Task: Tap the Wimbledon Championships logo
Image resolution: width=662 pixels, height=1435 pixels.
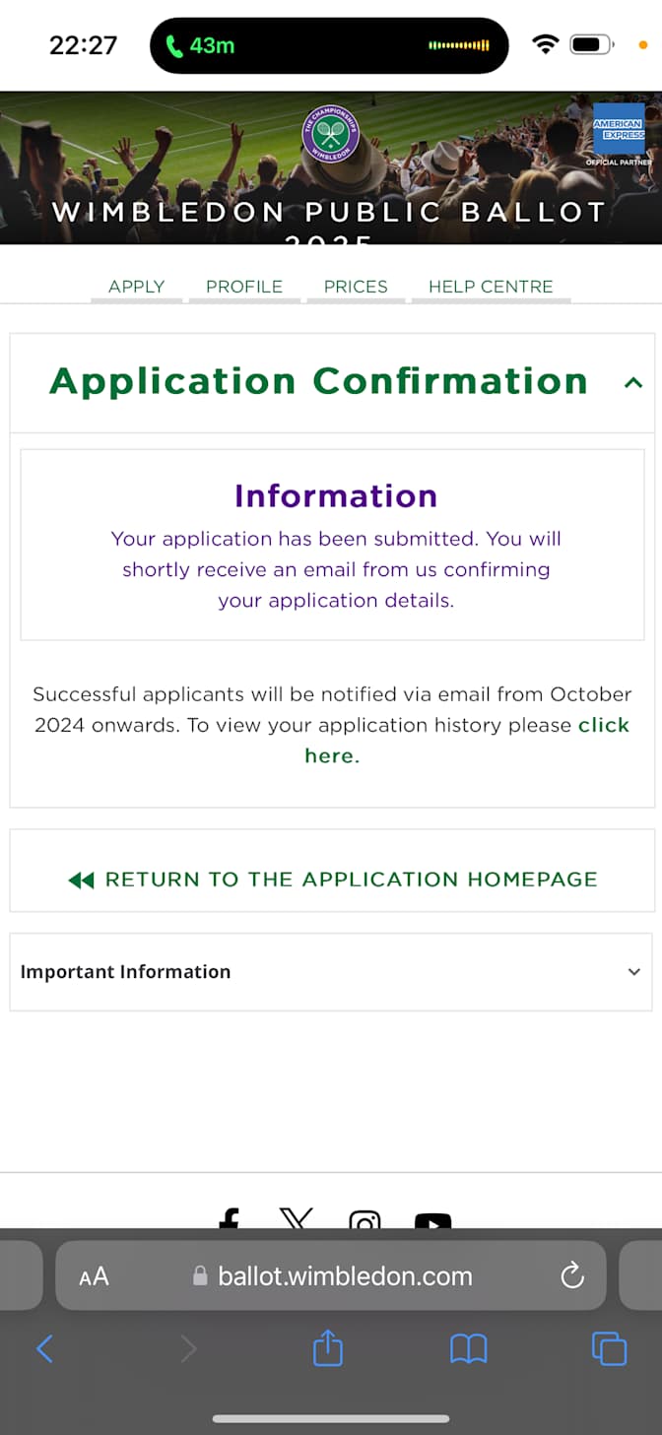Action: point(331,135)
